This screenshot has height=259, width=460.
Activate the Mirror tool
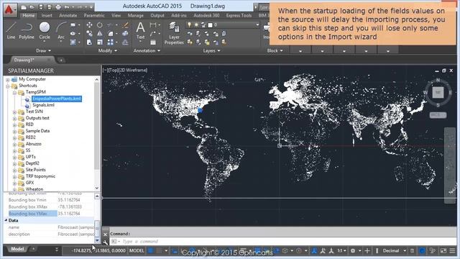point(100,34)
